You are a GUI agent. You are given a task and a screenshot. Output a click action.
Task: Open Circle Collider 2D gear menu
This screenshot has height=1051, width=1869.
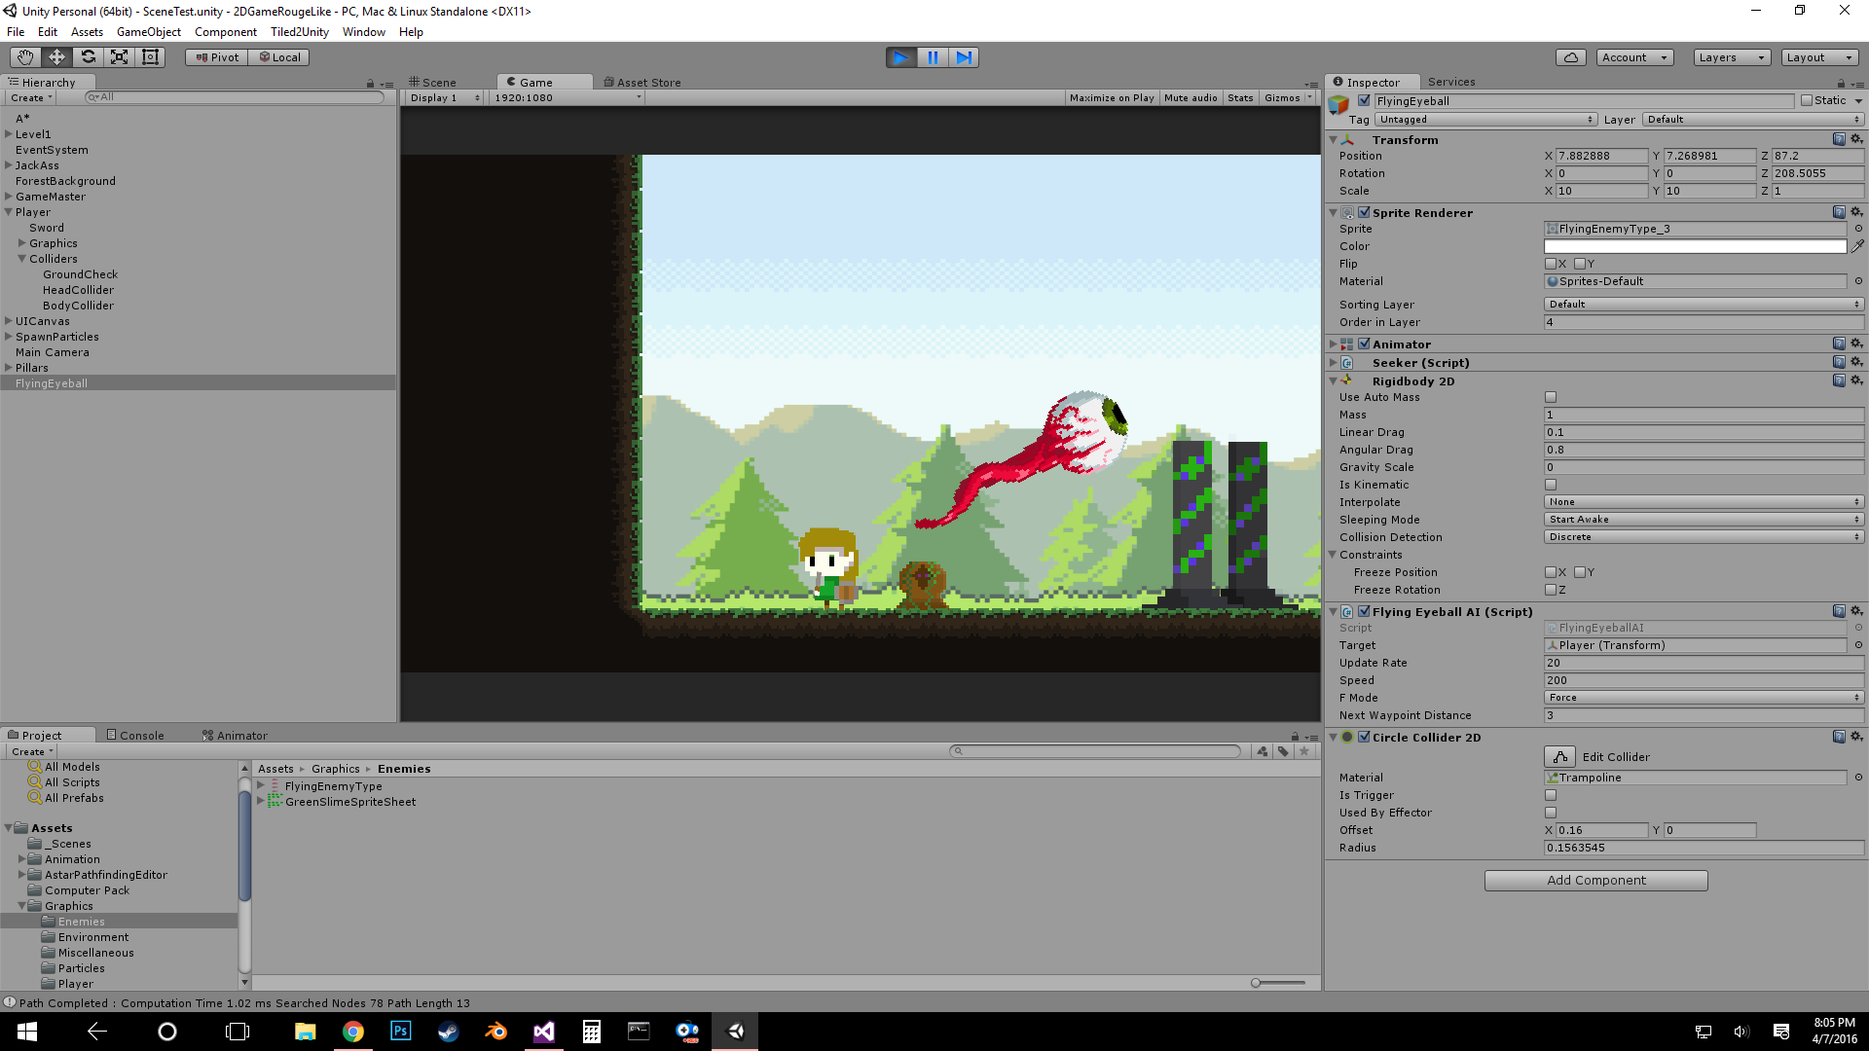pos(1856,737)
